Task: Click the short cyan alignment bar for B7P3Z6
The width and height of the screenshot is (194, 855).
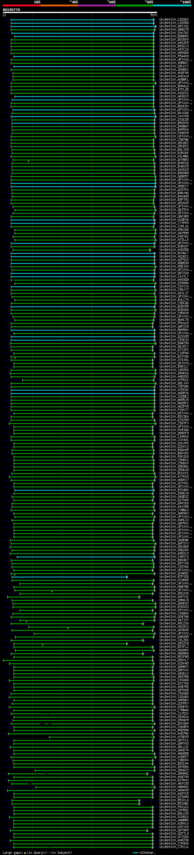Action: [70, 577]
